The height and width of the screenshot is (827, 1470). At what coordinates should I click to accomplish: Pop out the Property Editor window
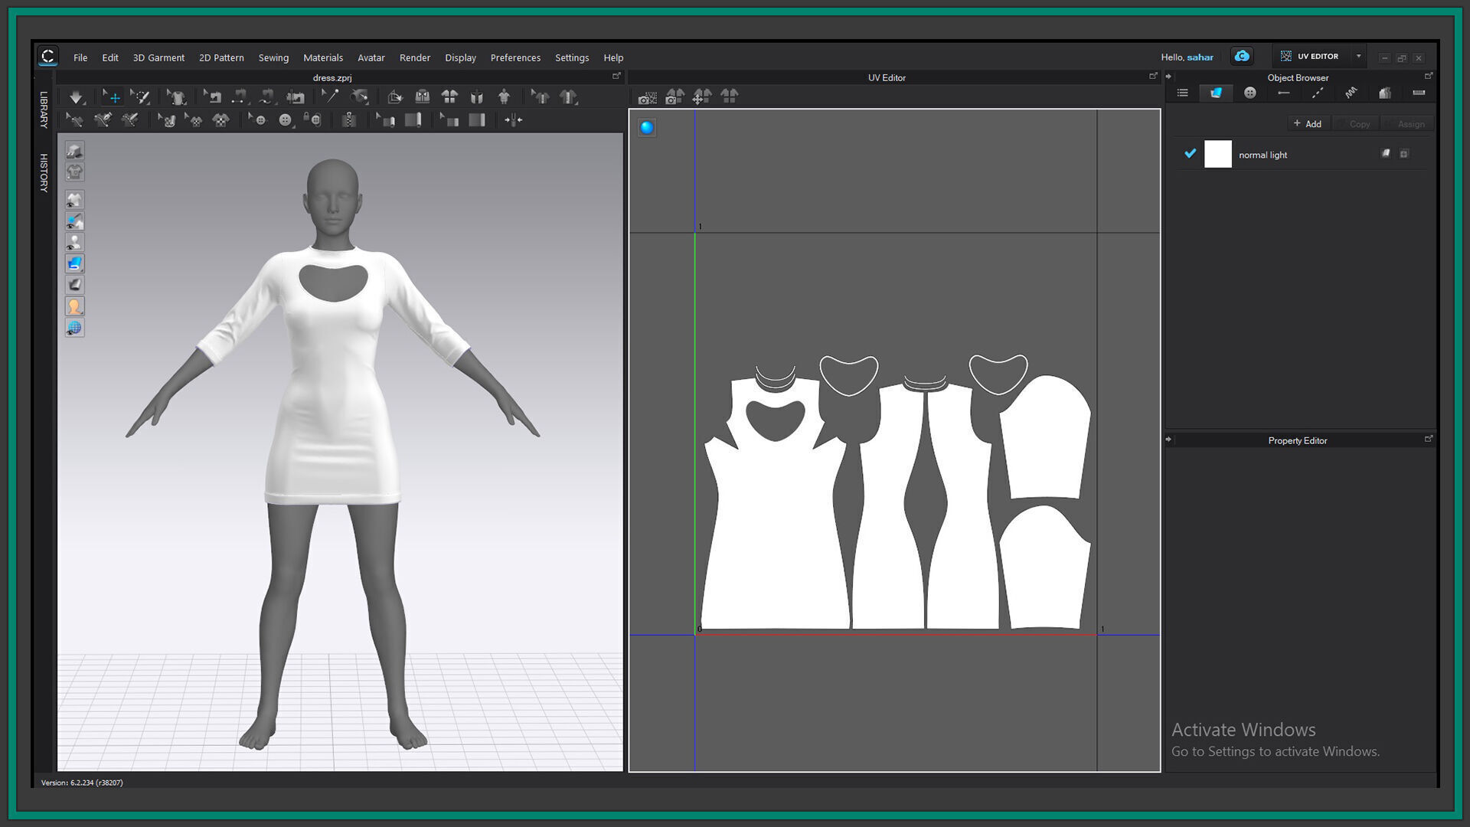pos(1428,439)
